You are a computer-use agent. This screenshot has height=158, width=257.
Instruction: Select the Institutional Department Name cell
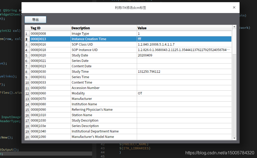pyautogui.click(x=104, y=131)
